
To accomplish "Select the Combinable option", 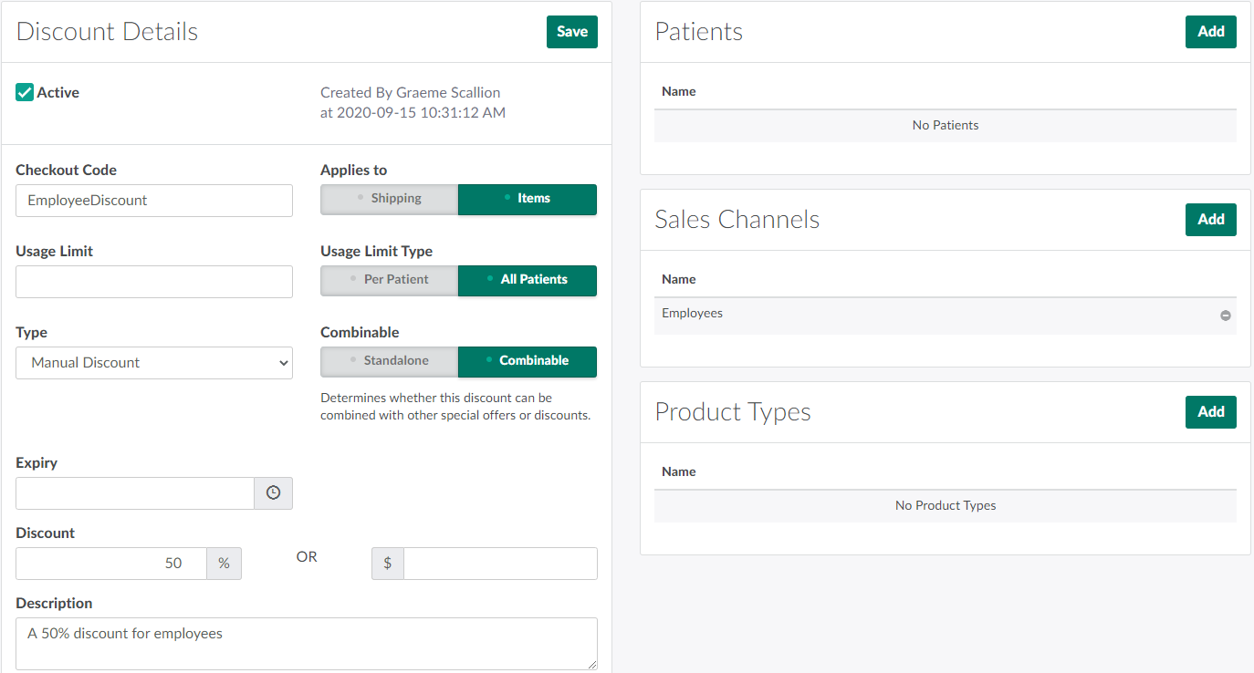I will [528, 361].
